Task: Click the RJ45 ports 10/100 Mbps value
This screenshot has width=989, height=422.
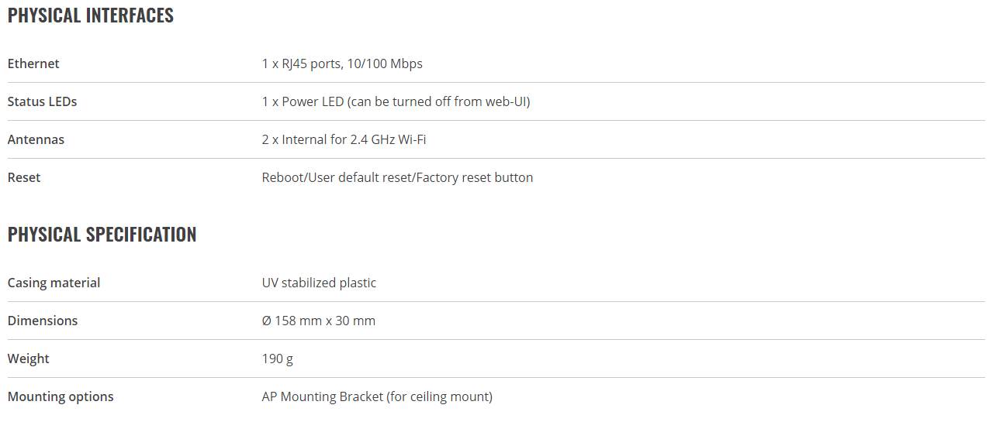Action: coord(342,63)
